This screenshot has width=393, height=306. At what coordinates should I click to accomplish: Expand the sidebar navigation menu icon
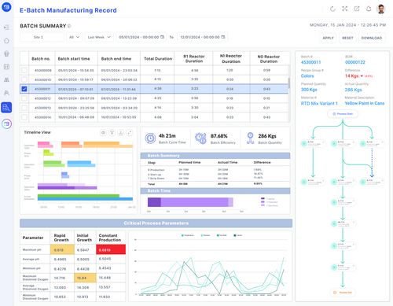(6, 28)
